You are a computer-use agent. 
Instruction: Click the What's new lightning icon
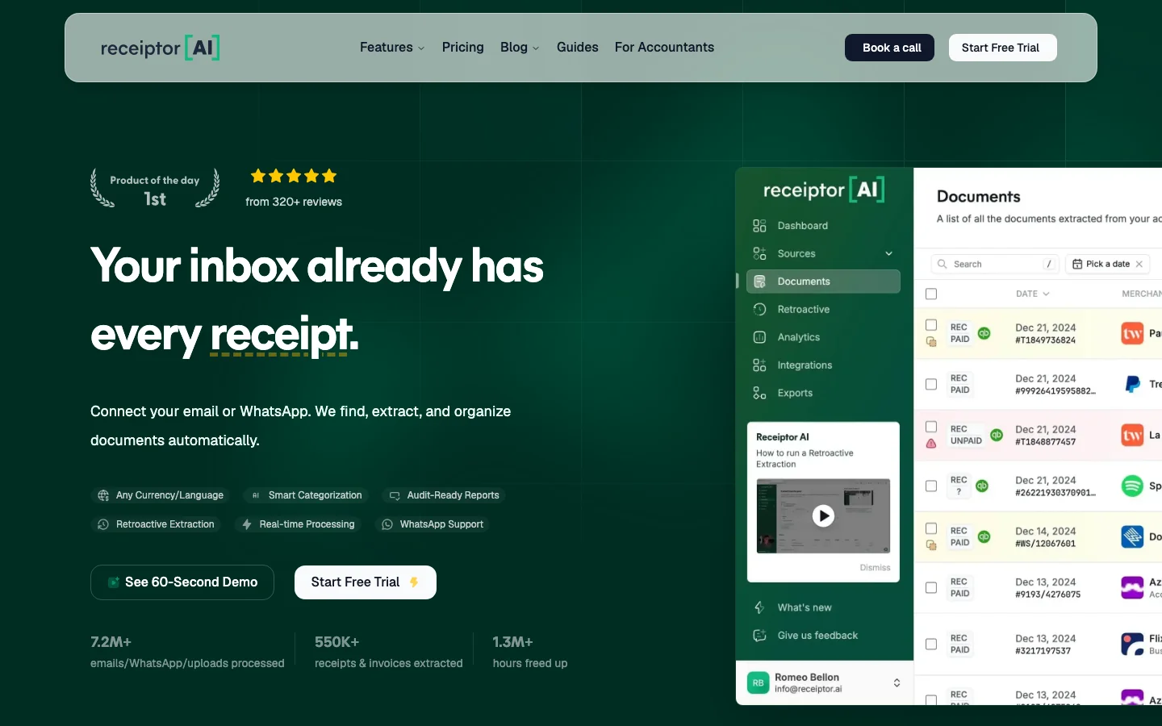[x=759, y=607]
